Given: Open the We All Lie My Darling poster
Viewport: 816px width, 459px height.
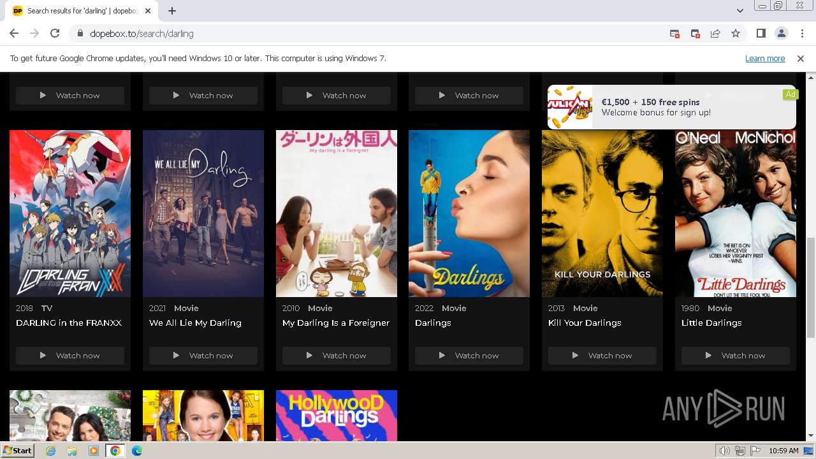Looking at the screenshot, I should click(x=203, y=214).
